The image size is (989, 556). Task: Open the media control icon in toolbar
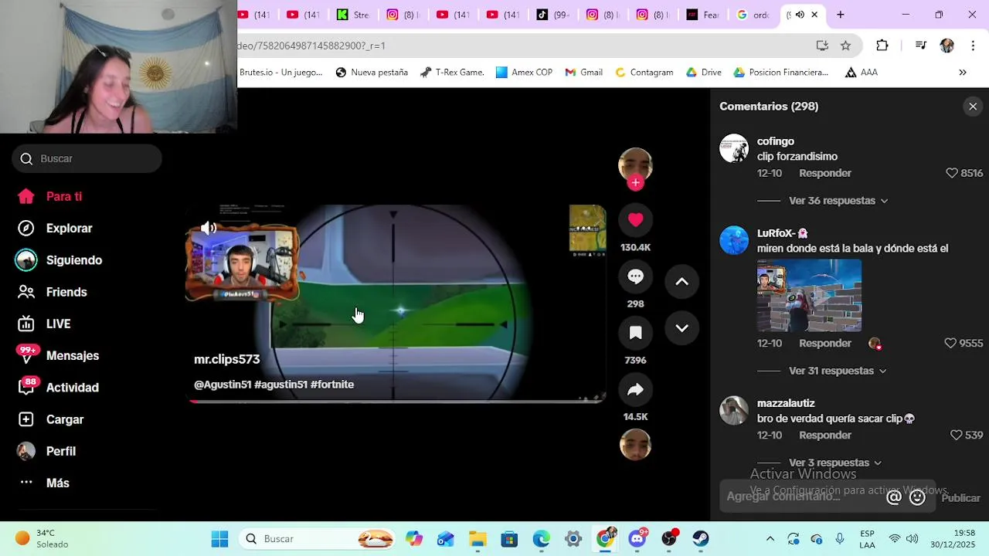click(920, 46)
